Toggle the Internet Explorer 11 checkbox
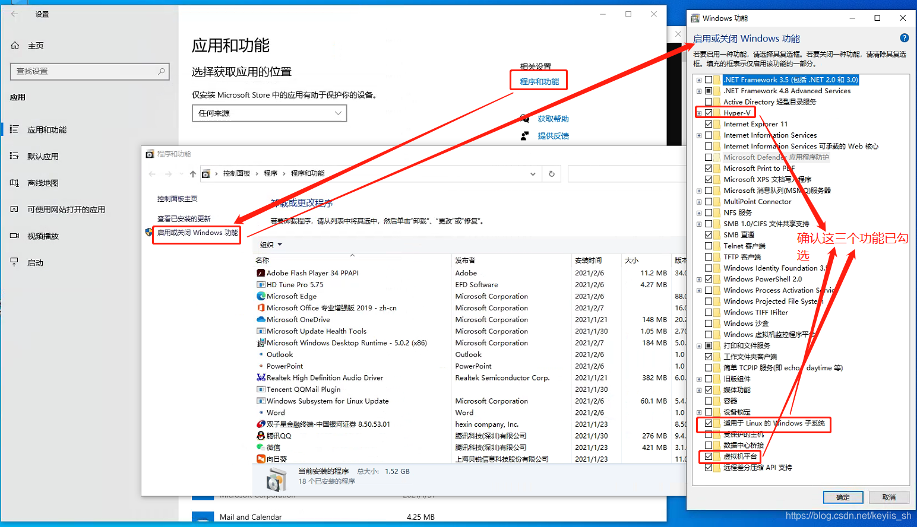The width and height of the screenshot is (917, 527). 709,124
